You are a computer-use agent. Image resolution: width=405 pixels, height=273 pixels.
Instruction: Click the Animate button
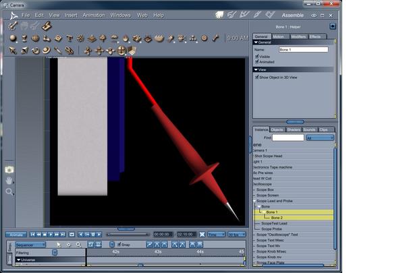[x=16, y=235]
